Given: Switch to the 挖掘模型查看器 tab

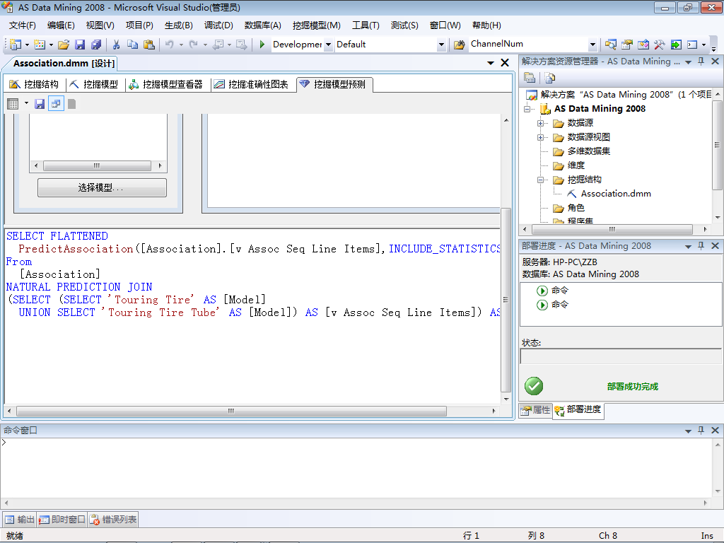Looking at the screenshot, I should pyautogui.click(x=165, y=84).
